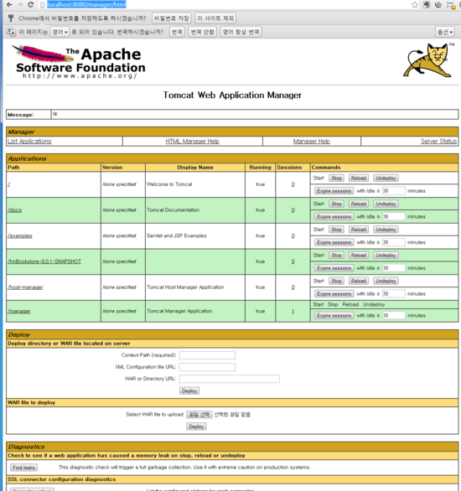Stop the /hnBookstore-0.0.1-SNAPSHOT application
The image size is (461, 491).
coord(336,255)
